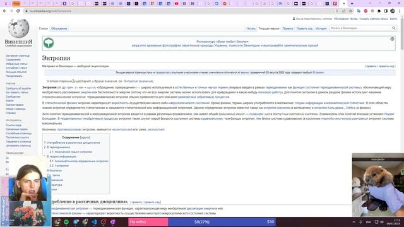
Task: Go back using the browser back arrow
Action: 4,11
